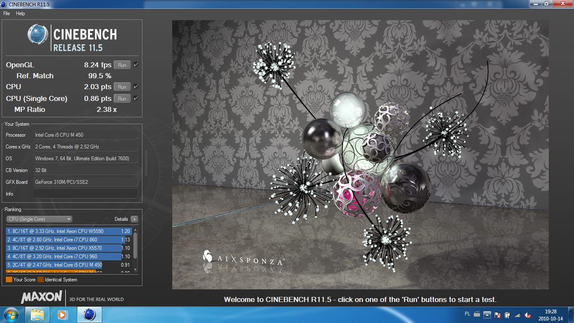Click the CINEBENCH taskbar button
This screenshot has height=323, width=574.
(89, 315)
